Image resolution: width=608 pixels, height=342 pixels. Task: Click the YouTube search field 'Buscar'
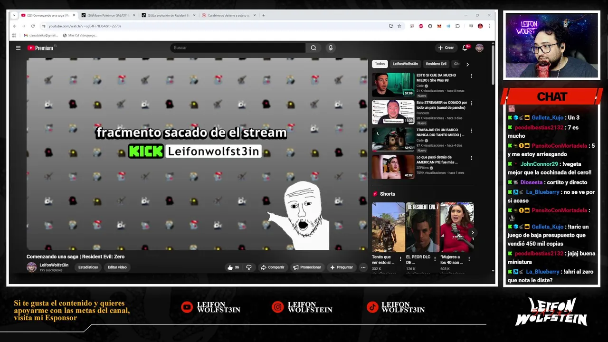pos(238,47)
